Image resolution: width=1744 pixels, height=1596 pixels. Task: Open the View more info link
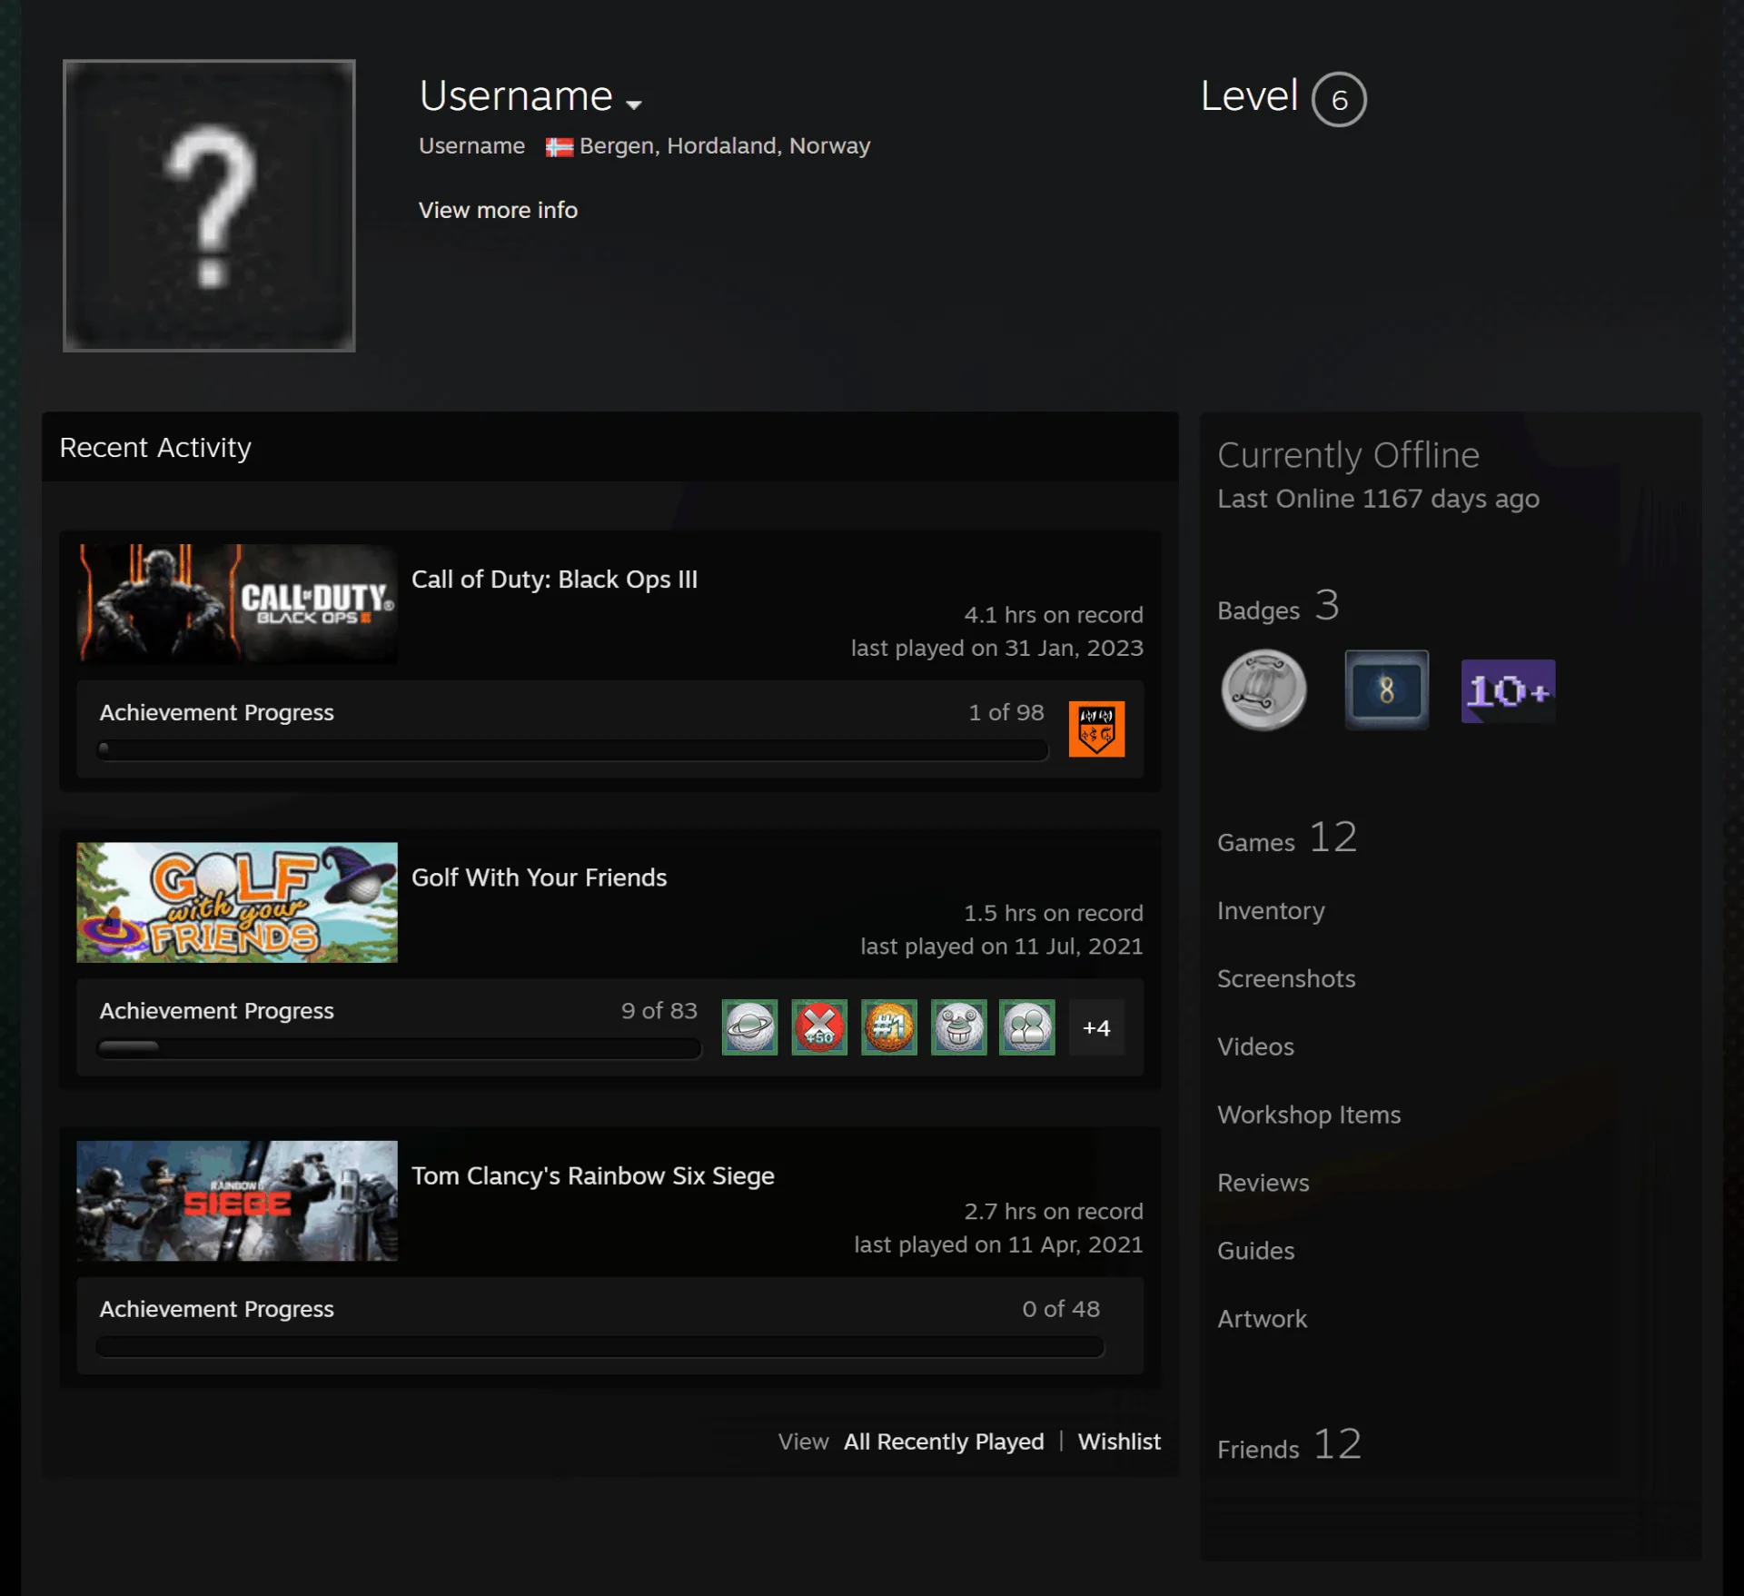click(x=498, y=210)
